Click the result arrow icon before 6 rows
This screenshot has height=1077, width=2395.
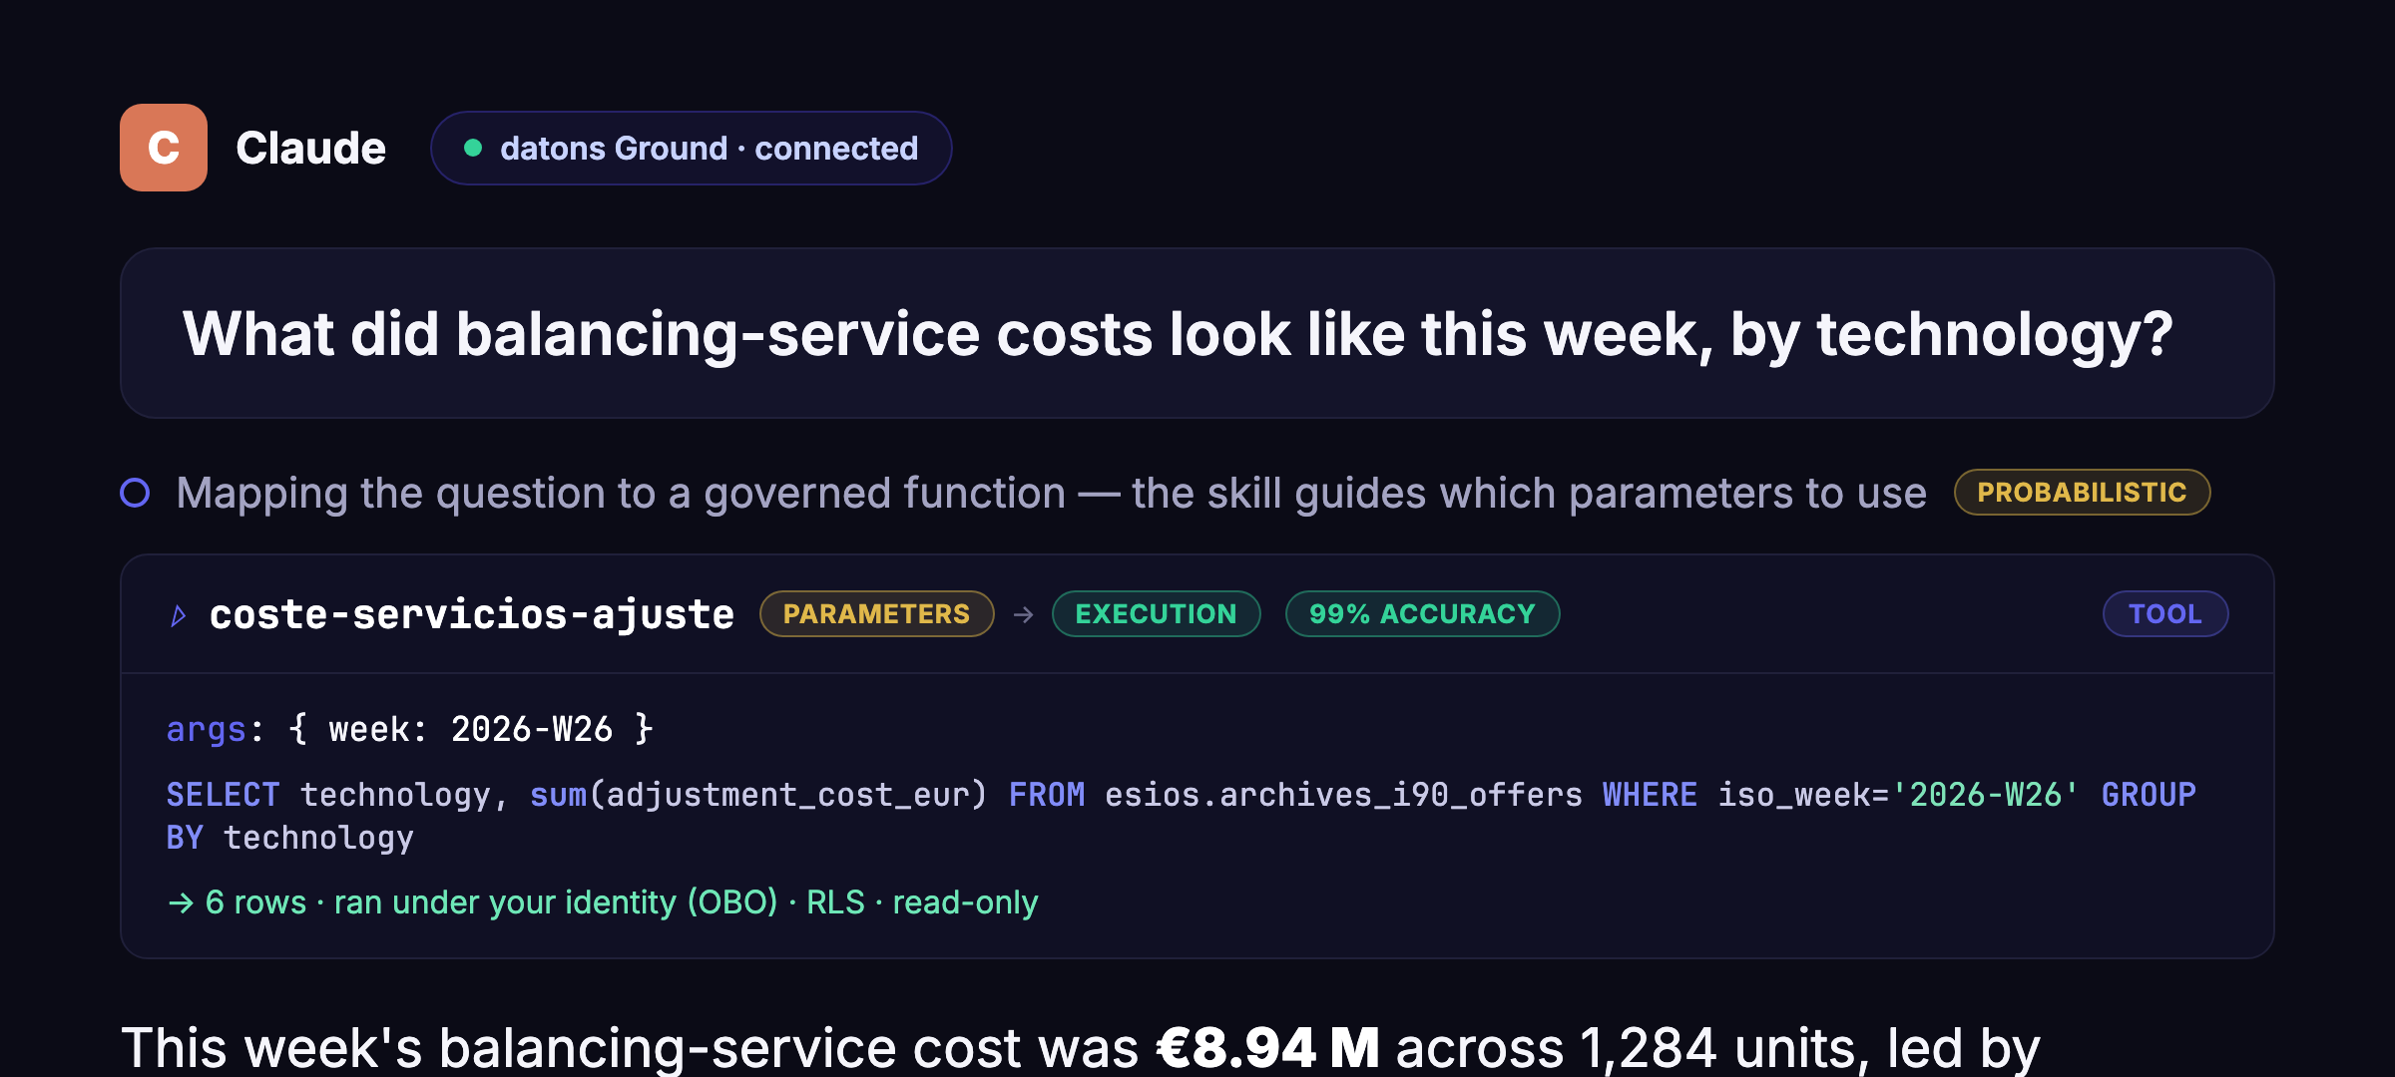(x=181, y=903)
